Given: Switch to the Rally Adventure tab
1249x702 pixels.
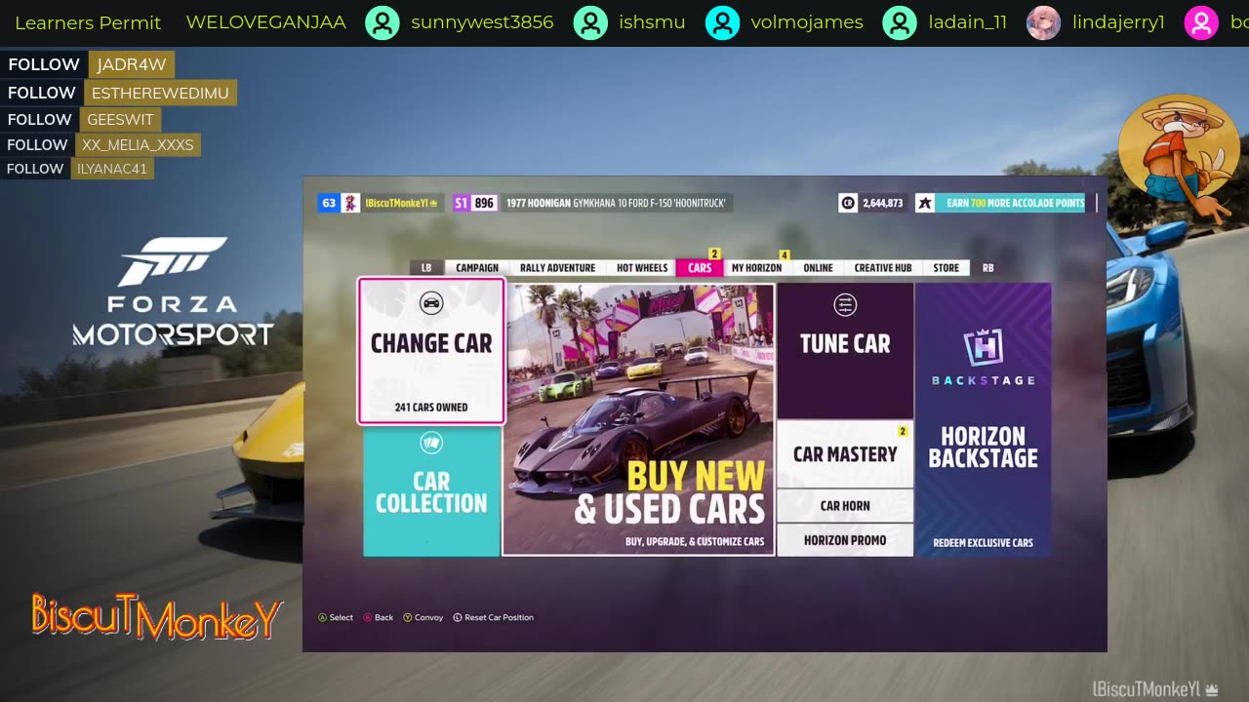Looking at the screenshot, I should 557,268.
